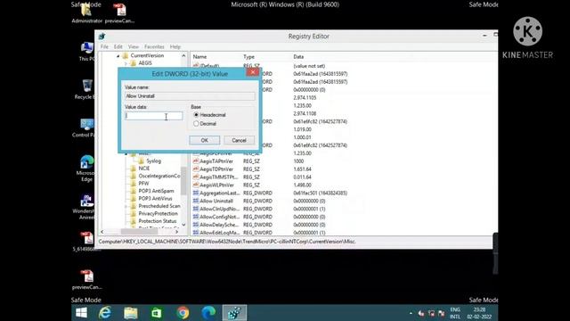The image size is (570, 321).
Task: Collapse the CurrentVersion tree node
Action: pyautogui.click(x=118, y=56)
